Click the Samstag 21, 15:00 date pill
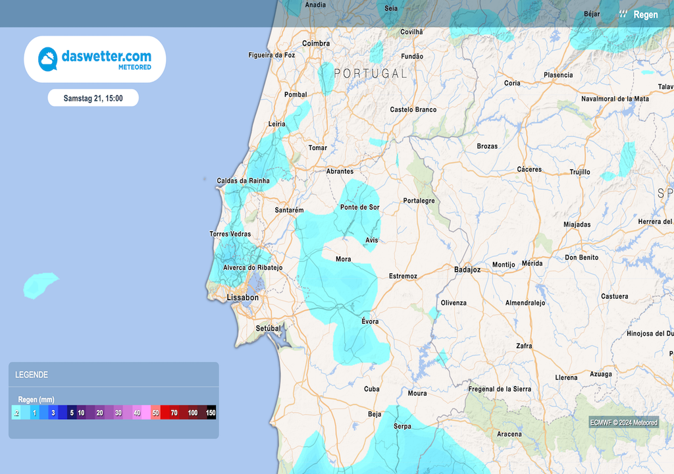This screenshot has width=674, height=474. click(x=93, y=98)
